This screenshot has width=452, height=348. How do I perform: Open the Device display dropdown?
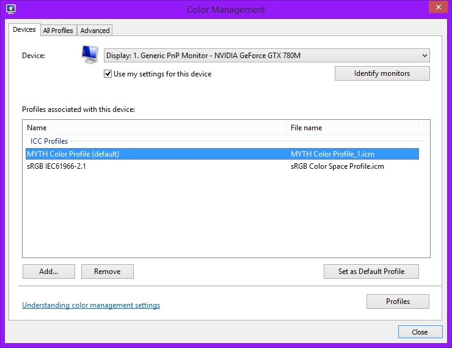(x=267, y=56)
